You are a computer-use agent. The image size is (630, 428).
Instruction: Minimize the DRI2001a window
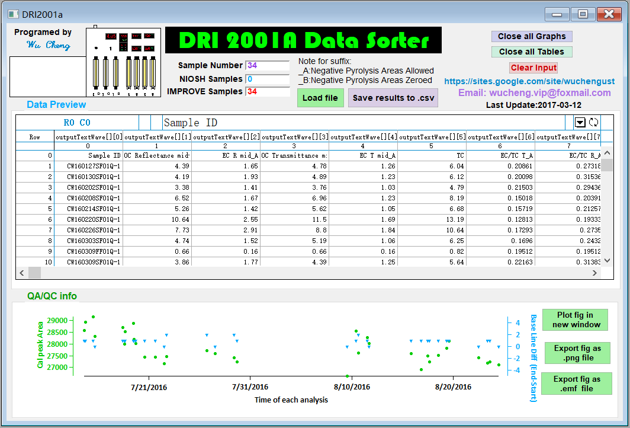pyautogui.click(x=557, y=14)
